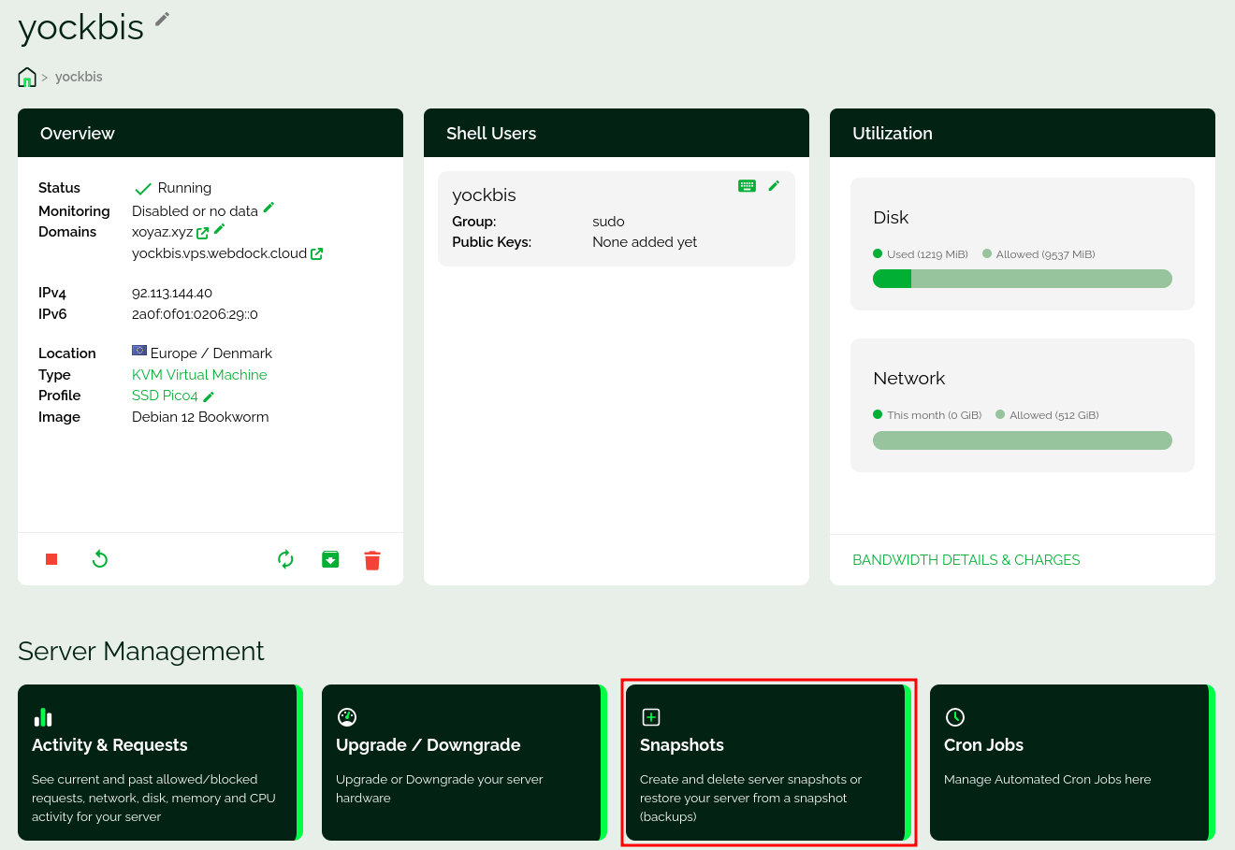The width and height of the screenshot is (1235, 850).
Task: Delete server using red trash icon
Action: [x=372, y=560]
